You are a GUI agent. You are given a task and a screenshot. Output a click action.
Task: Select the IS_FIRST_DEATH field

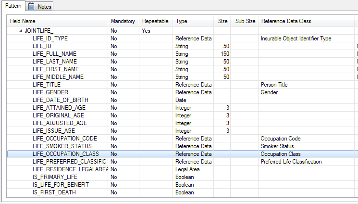coord(54,192)
